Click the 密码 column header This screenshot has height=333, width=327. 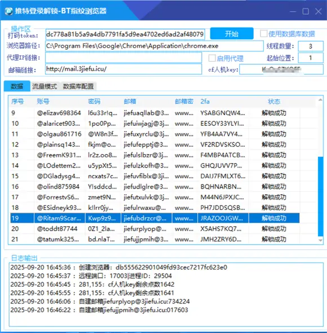coord(94,101)
